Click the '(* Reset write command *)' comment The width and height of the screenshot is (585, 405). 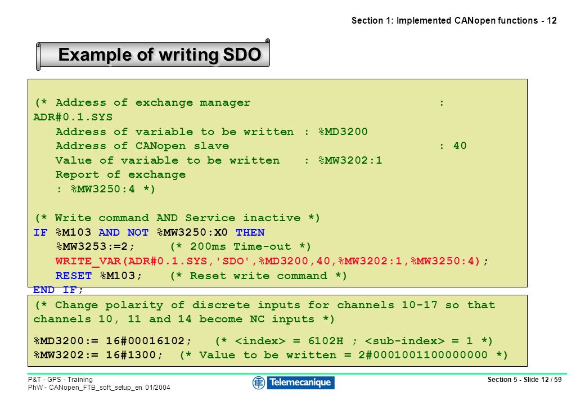259,276
